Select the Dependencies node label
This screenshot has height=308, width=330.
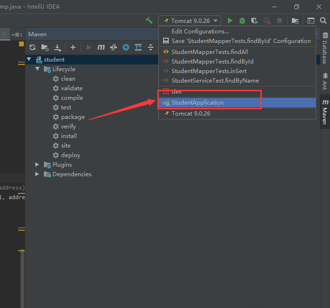72,174
